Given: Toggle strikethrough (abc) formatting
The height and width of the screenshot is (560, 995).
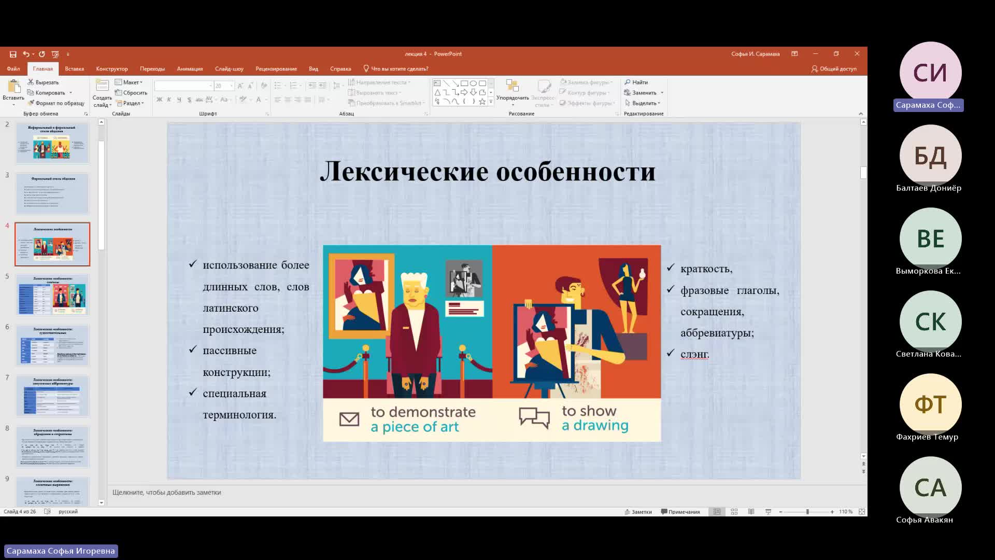Looking at the screenshot, I should click(199, 100).
